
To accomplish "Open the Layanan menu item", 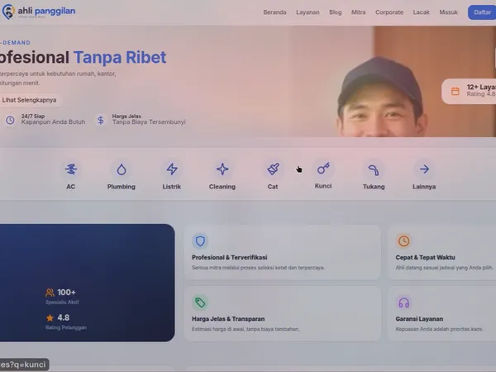I will point(308,12).
